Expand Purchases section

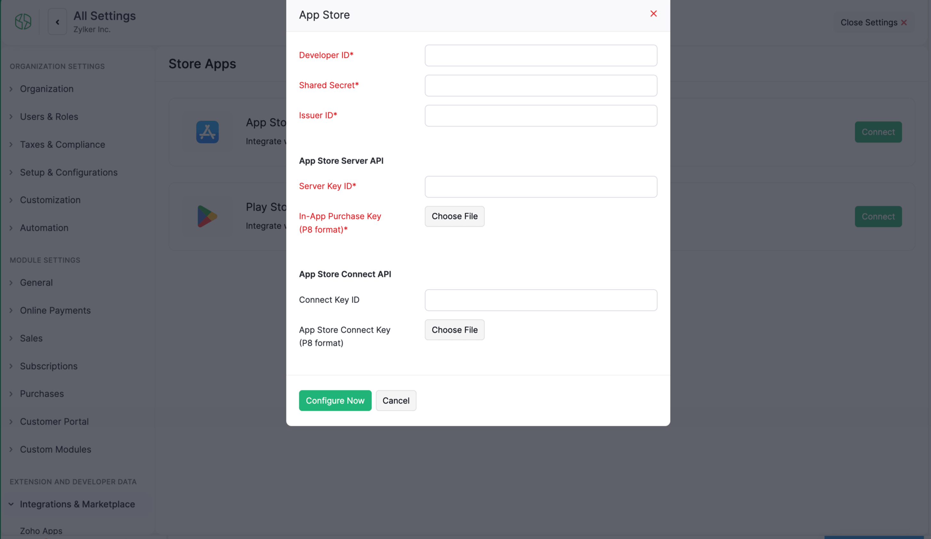coord(42,394)
